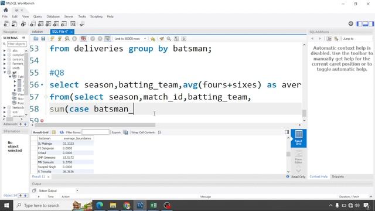Refresh the result grid data
375x211 pixels.
pos(62,132)
